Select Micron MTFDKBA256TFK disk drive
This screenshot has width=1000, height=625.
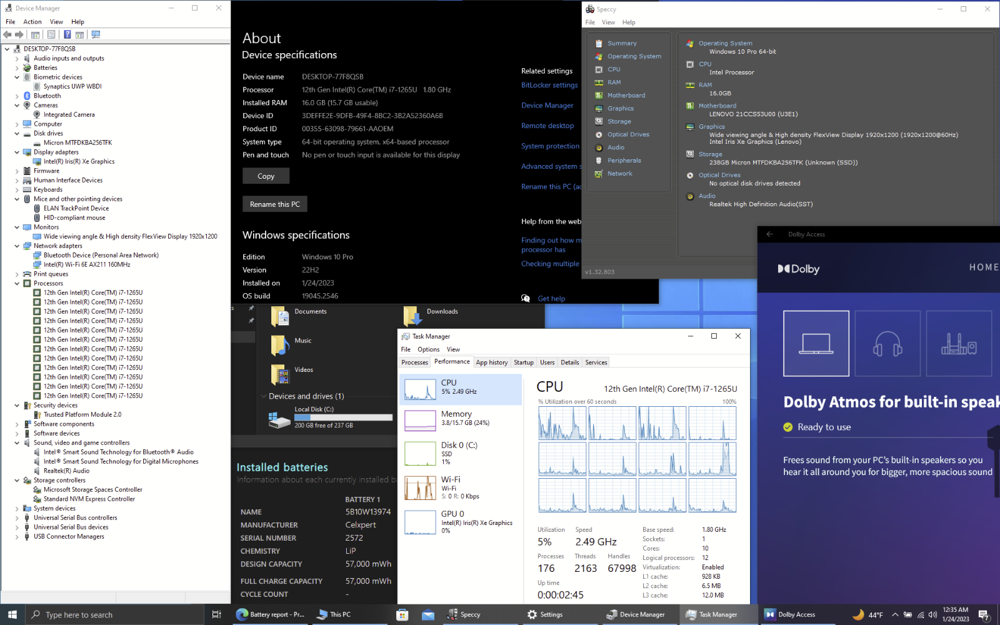pyautogui.click(x=77, y=143)
